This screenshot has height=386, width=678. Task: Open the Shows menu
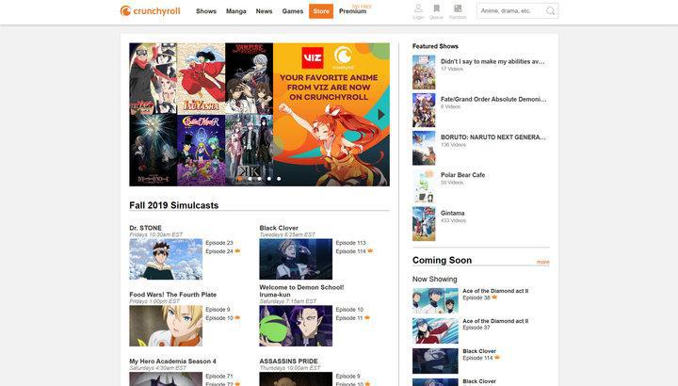[206, 11]
